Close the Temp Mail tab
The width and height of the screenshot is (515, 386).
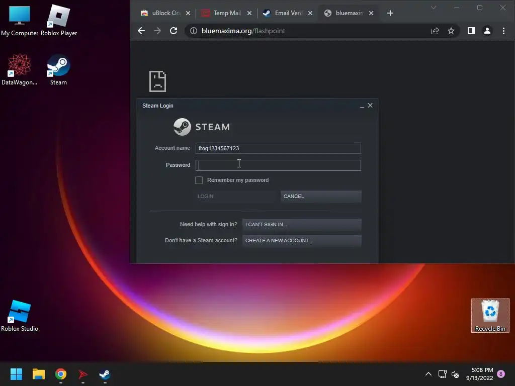pyautogui.click(x=249, y=13)
